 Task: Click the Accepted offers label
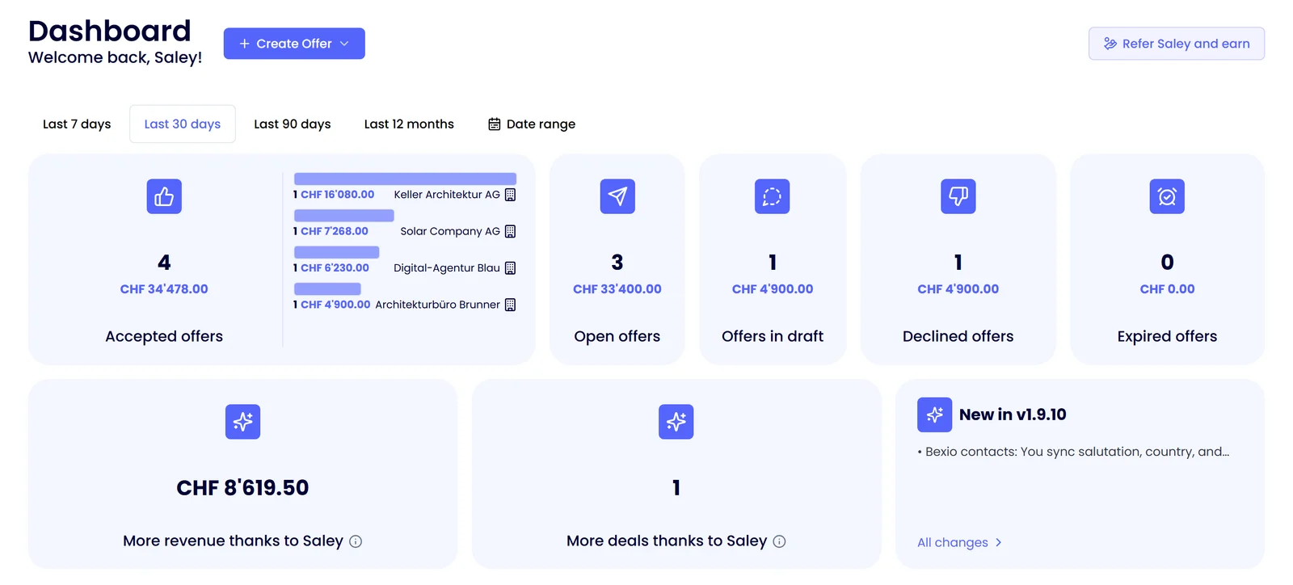tap(164, 336)
